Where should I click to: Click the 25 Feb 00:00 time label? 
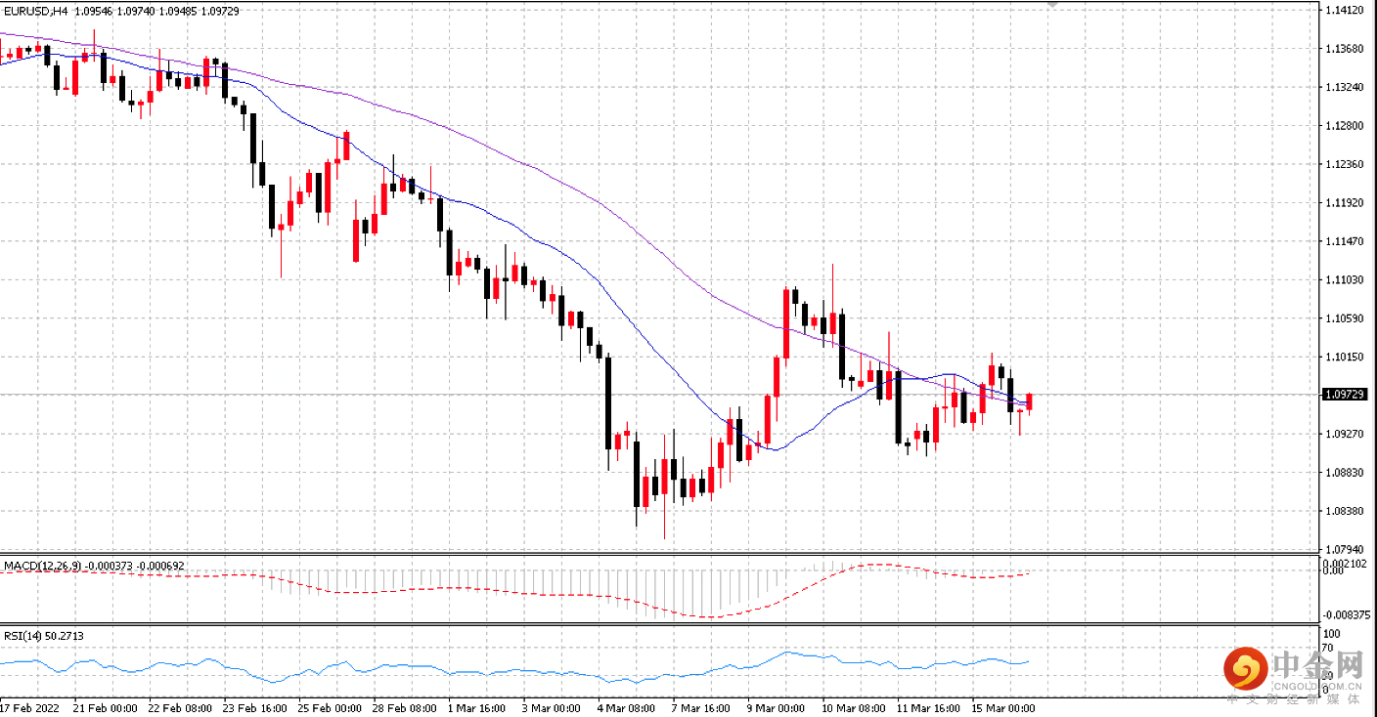click(329, 707)
